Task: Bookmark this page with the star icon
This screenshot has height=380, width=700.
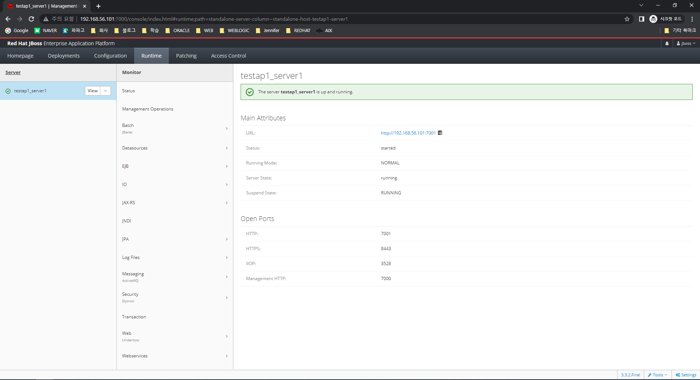Action: [627, 19]
